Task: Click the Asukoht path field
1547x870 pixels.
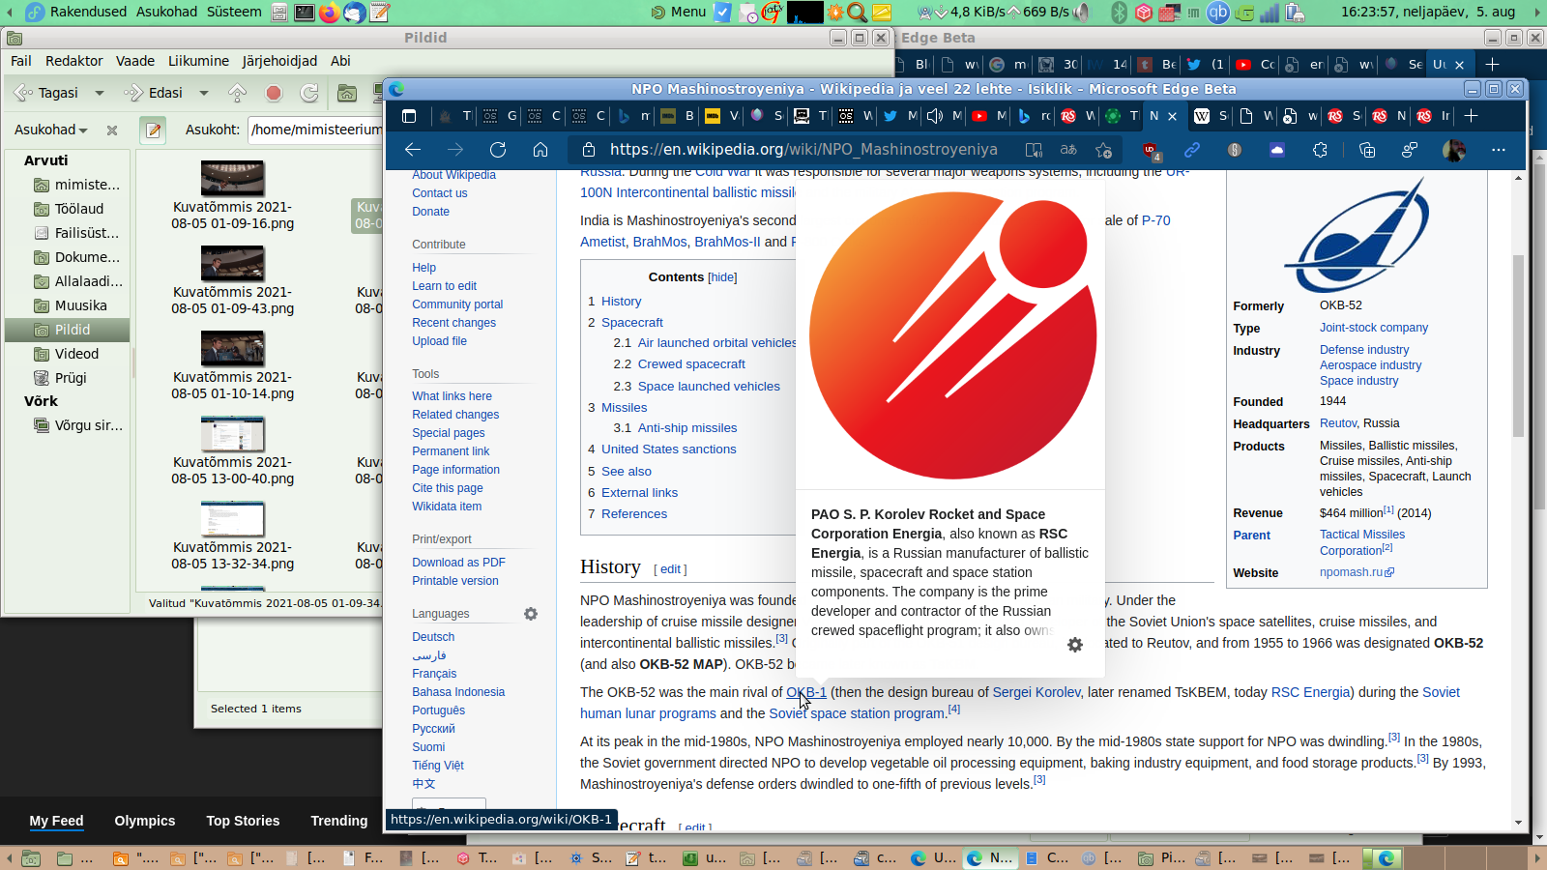Action: pyautogui.click(x=316, y=130)
